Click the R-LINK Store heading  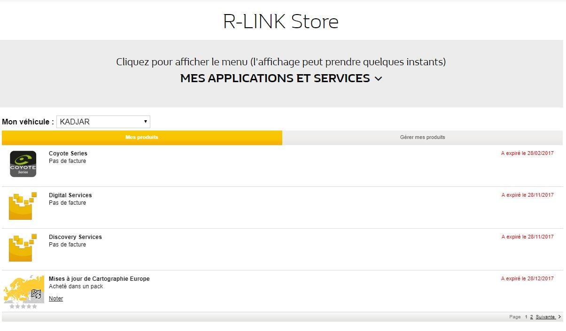(x=280, y=22)
